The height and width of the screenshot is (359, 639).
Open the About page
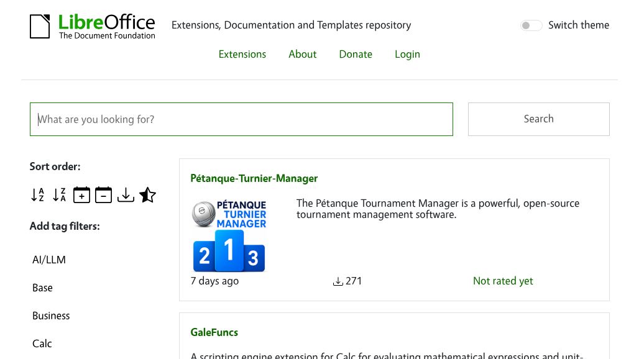[302, 54]
